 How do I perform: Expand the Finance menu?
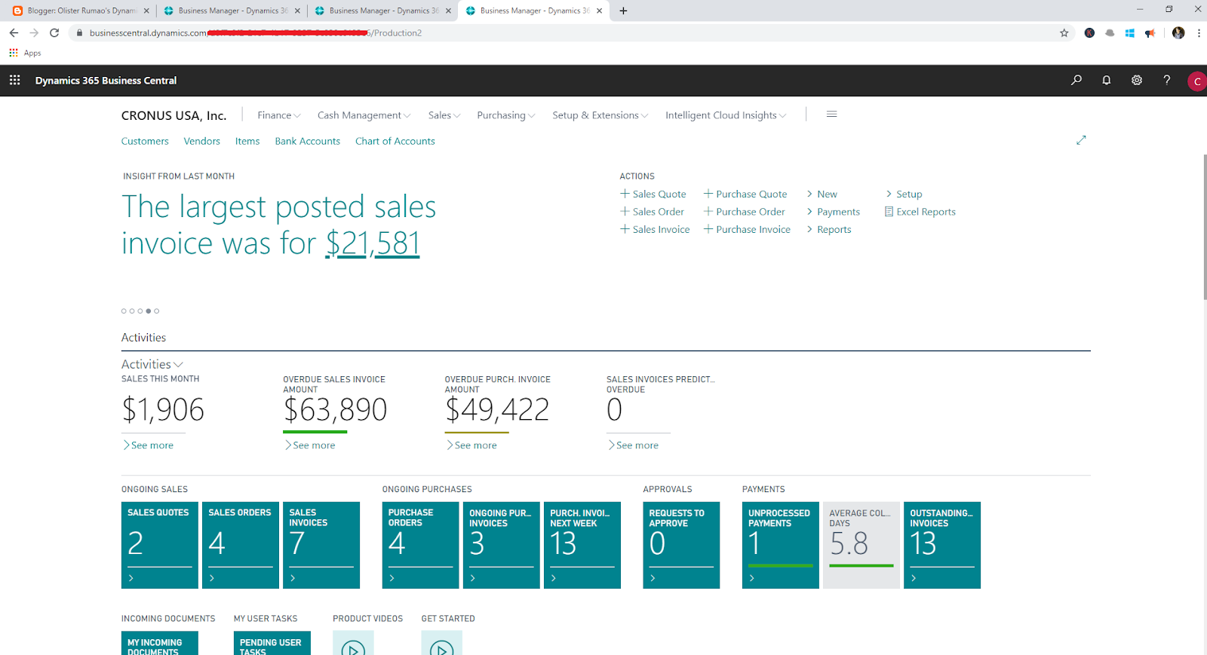(x=279, y=115)
